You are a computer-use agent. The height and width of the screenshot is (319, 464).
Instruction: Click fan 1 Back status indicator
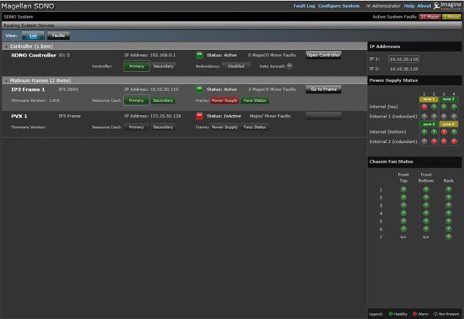click(x=449, y=189)
